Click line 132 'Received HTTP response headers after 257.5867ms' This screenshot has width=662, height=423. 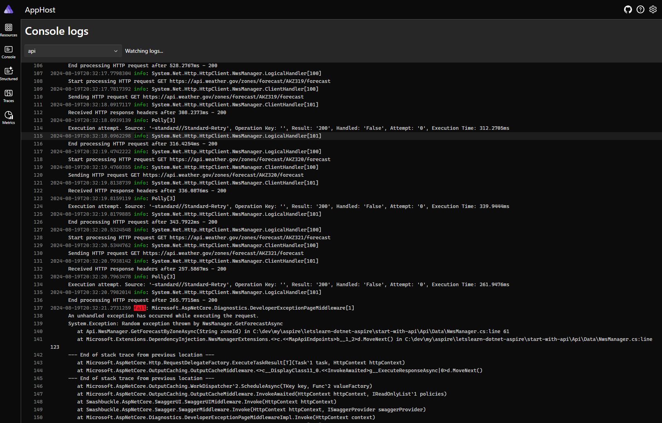pos(147,269)
